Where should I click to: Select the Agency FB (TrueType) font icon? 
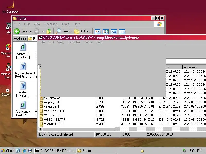[x=23, y=47]
